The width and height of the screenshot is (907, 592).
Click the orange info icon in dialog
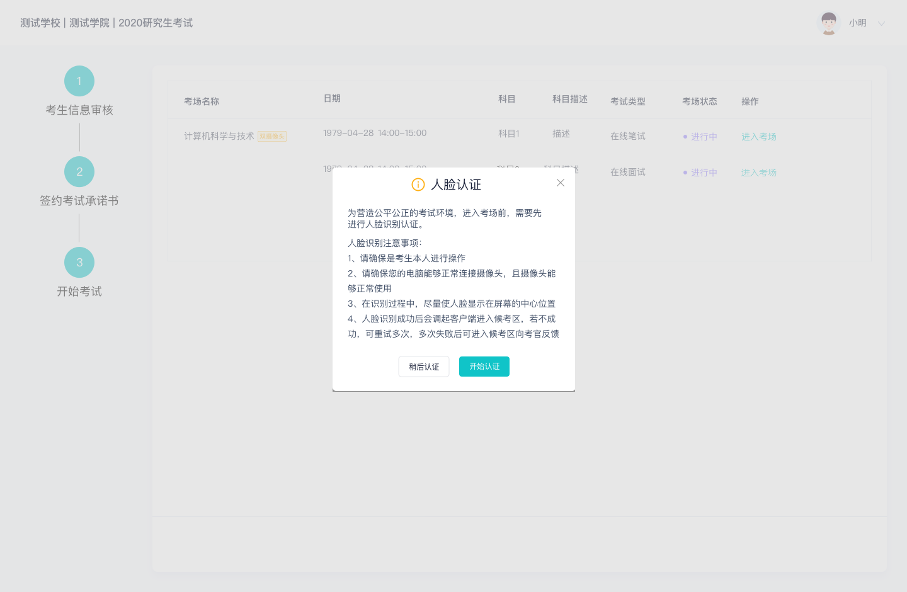click(x=418, y=185)
